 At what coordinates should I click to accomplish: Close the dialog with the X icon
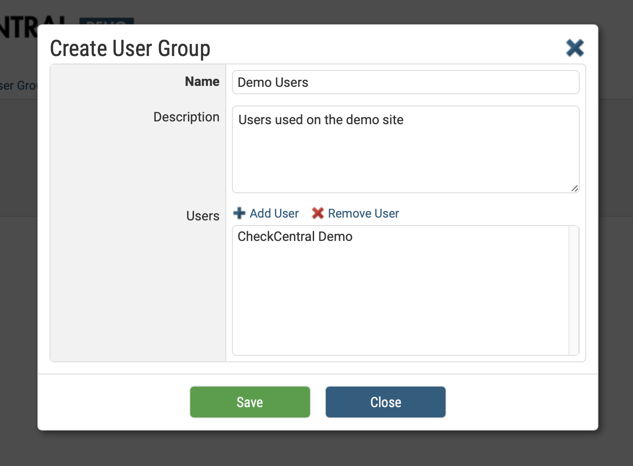pos(575,48)
